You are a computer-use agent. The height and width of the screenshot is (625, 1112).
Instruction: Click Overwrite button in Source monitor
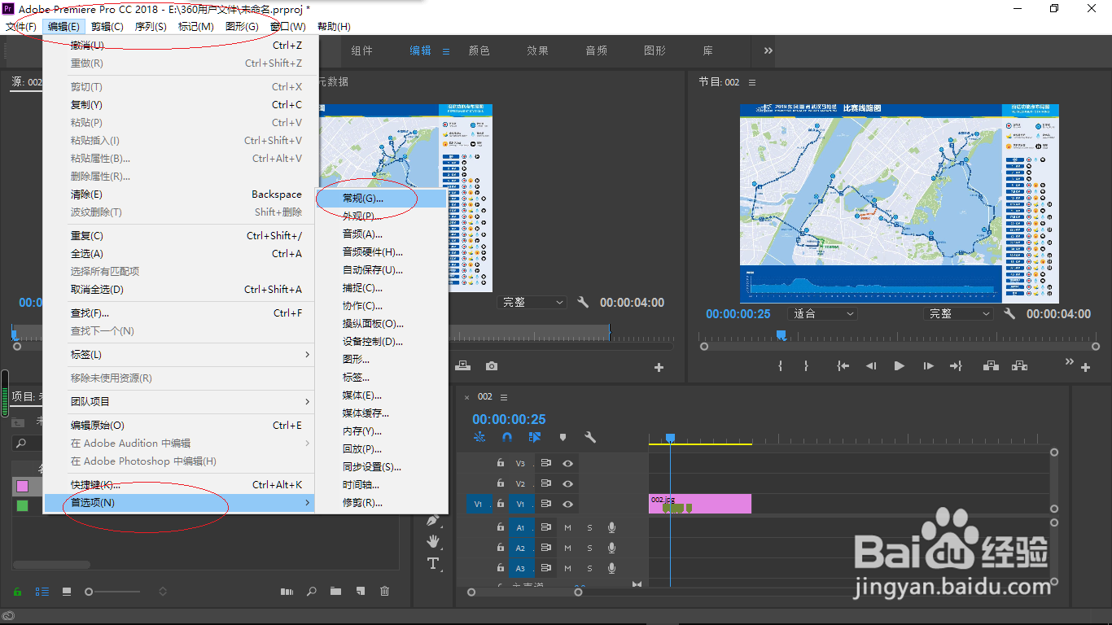point(462,366)
